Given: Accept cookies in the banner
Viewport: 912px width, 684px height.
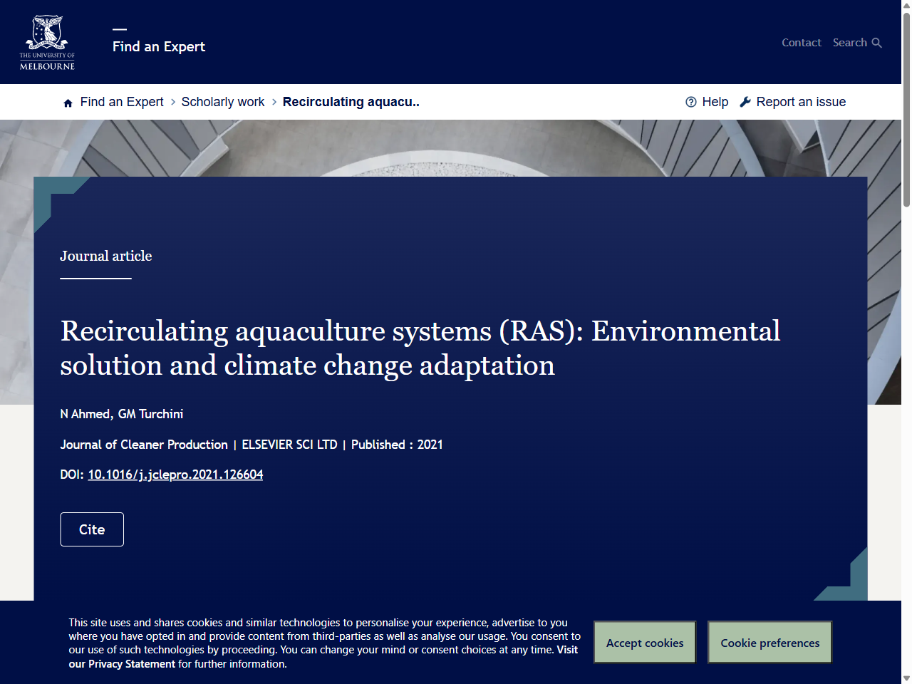Looking at the screenshot, I should coord(645,643).
